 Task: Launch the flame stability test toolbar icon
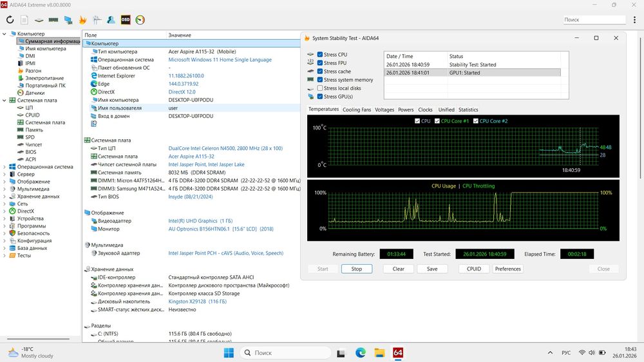[x=82, y=20]
